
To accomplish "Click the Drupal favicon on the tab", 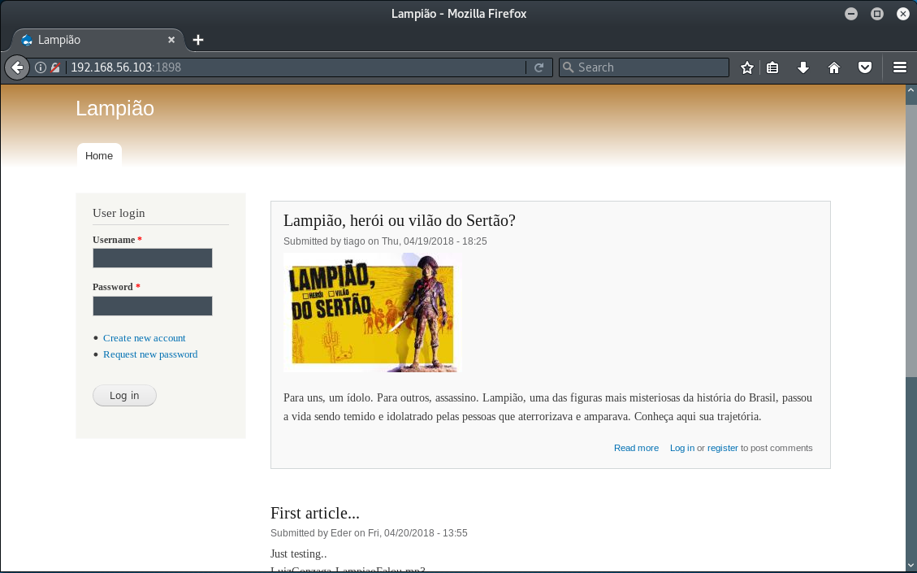I will 26,40.
